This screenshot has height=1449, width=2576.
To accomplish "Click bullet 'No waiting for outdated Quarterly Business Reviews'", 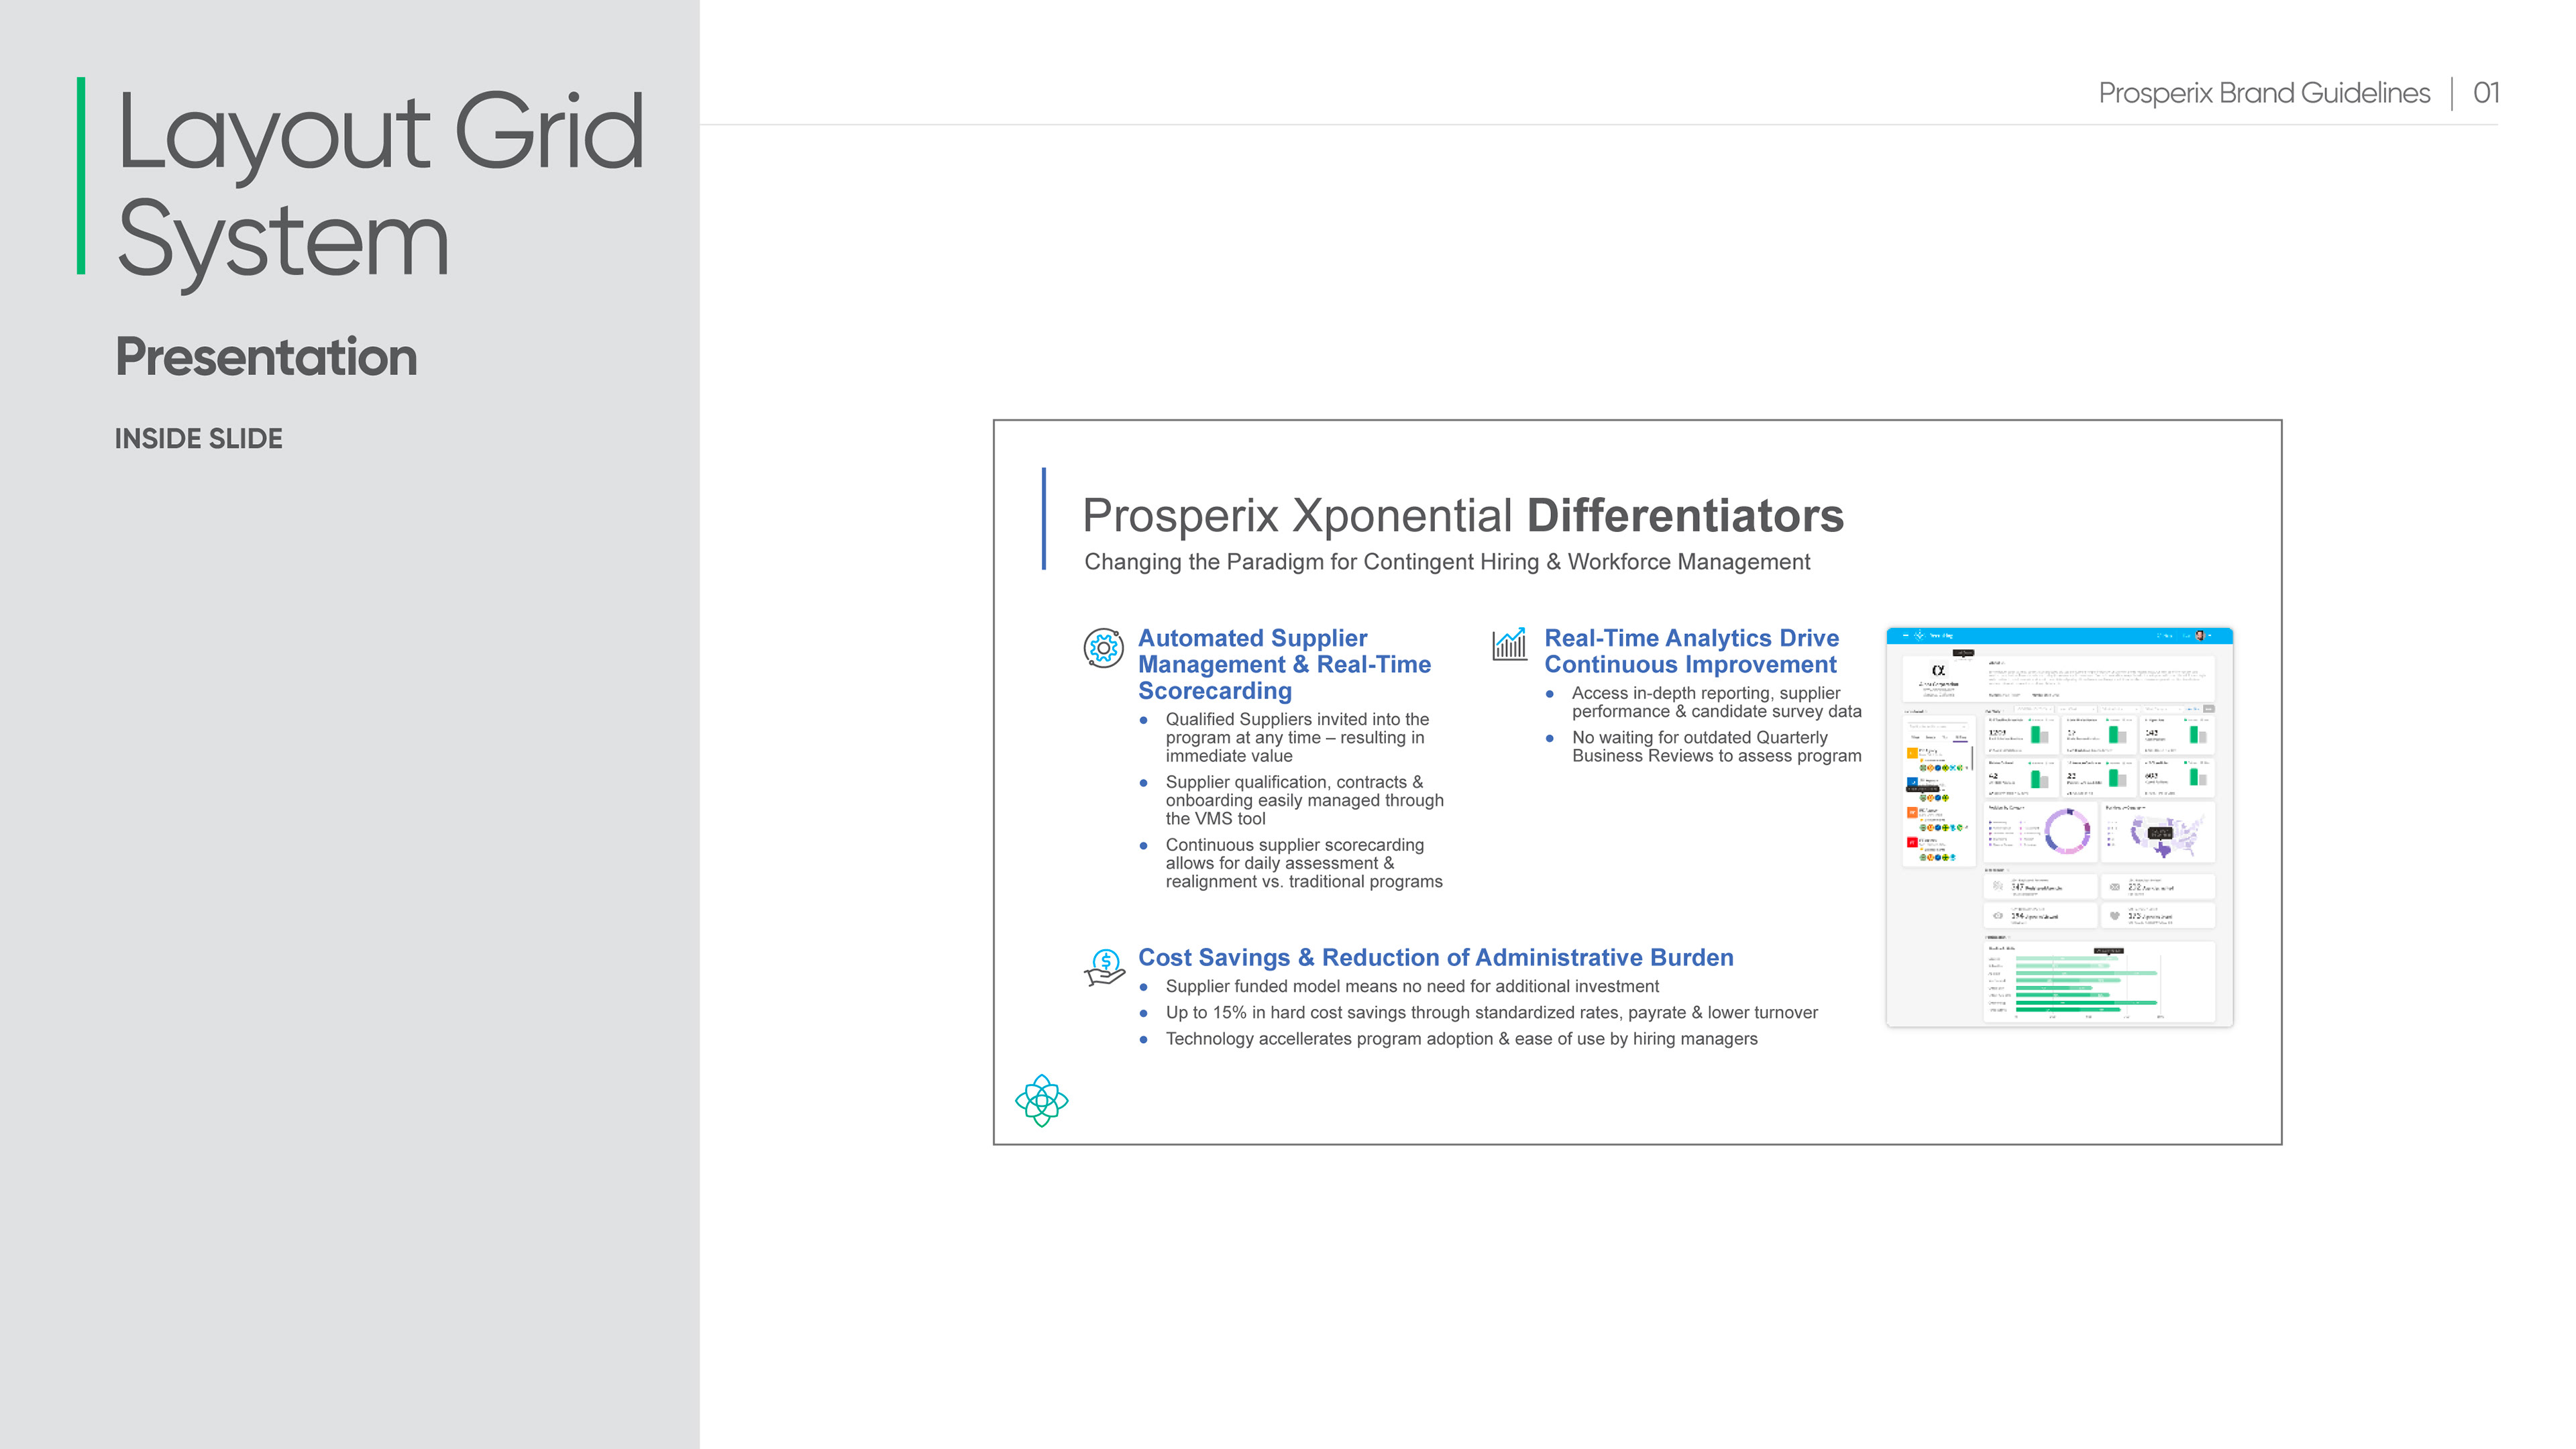I will coord(1716,746).
